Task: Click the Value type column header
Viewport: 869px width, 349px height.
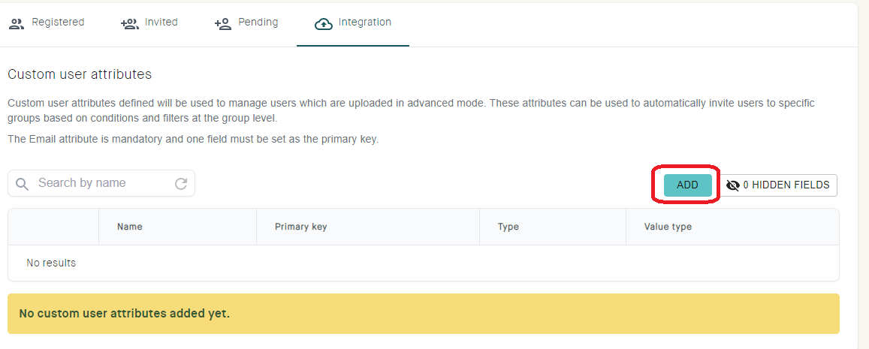Action: [668, 227]
